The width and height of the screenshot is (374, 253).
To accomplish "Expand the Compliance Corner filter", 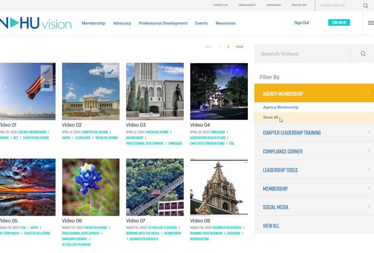I will click(x=314, y=151).
